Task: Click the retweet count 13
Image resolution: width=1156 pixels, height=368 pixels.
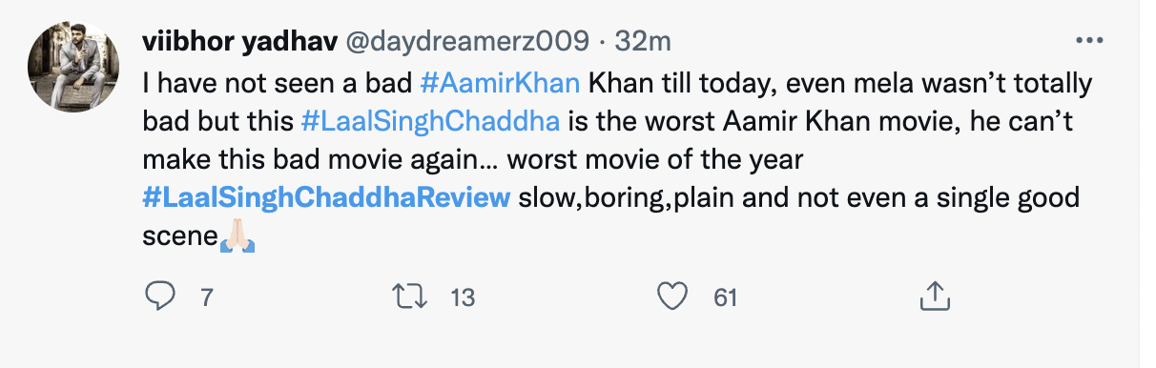Action: point(462,298)
